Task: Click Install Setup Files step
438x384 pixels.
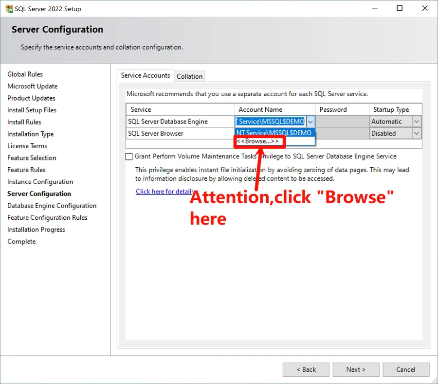Action: (x=32, y=110)
